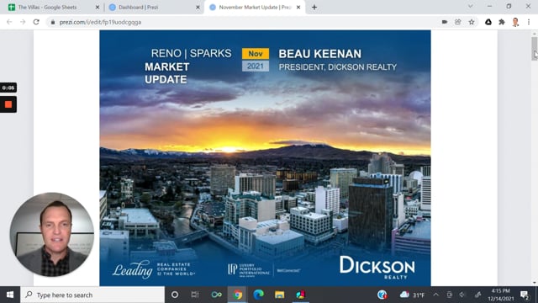The width and height of the screenshot is (538, 303).
Task: Click the Leading Real Estate Companies logo
Action: 153,269
